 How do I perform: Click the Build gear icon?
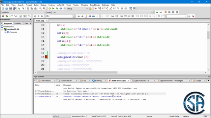click(x=49, y=9)
